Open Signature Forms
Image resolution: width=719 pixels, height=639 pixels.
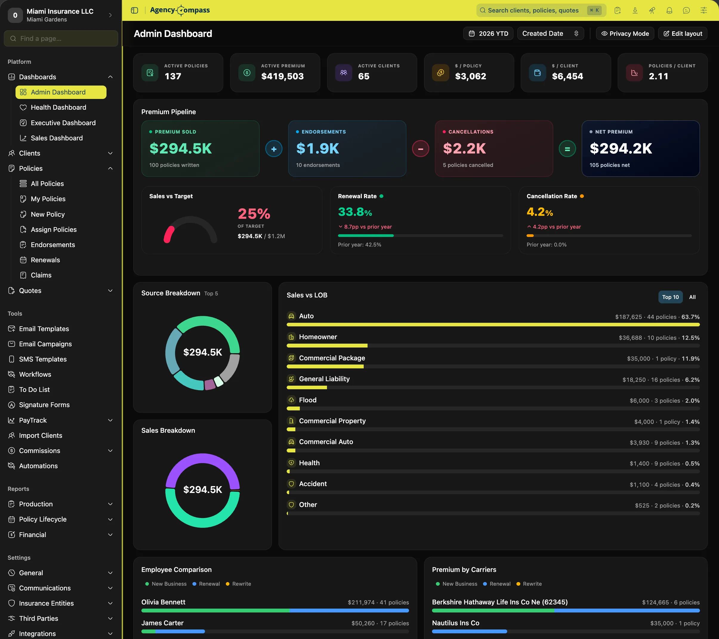click(61, 405)
